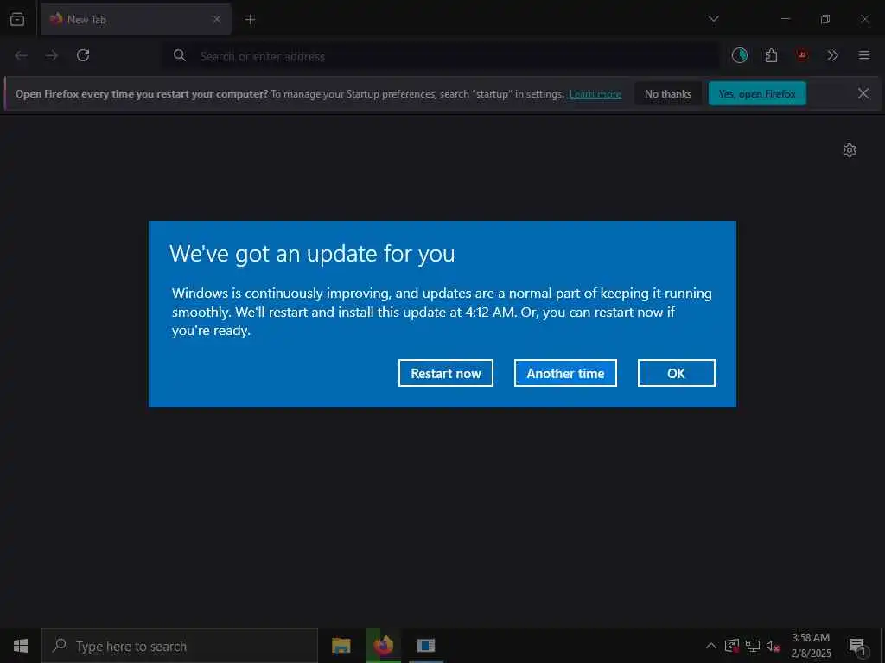This screenshot has height=663, width=885.
Task: Open muted volume tray icon
Action: [773, 646]
